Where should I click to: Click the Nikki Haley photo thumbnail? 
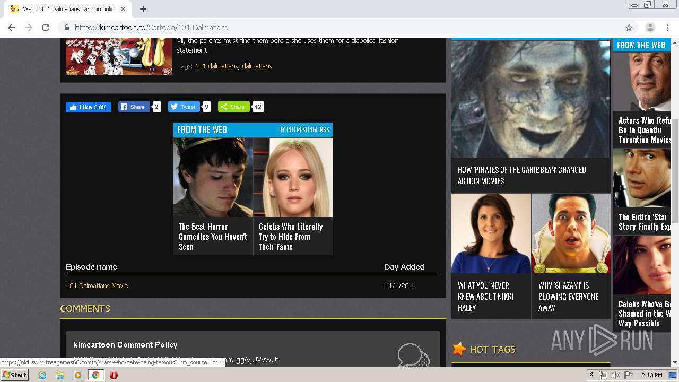[491, 233]
